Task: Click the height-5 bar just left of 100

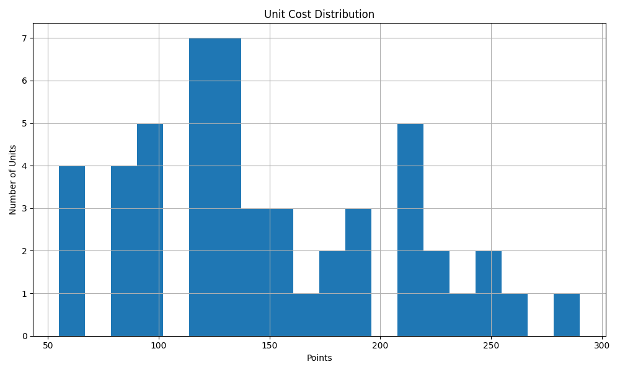Action: (149, 229)
